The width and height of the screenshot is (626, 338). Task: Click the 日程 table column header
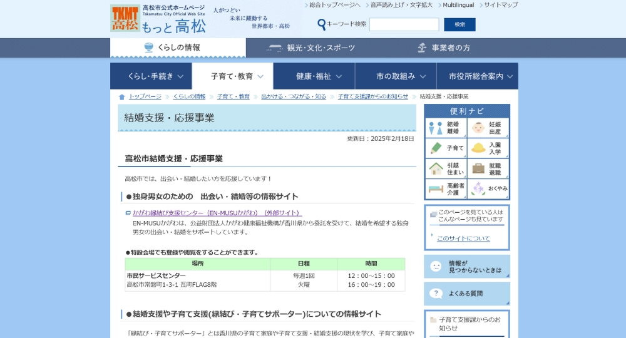click(x=304, y=264)
